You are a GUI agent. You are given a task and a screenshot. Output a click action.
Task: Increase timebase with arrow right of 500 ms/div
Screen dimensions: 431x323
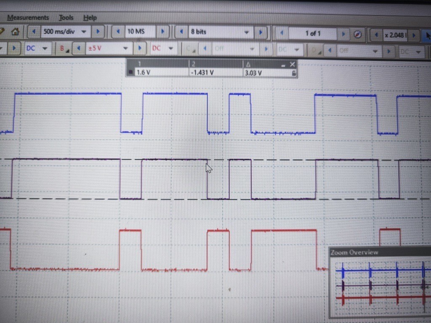click(98, 32)
